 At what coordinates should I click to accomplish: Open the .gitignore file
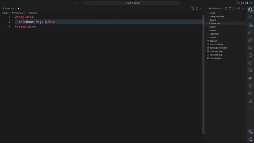(x=214, y=34)
